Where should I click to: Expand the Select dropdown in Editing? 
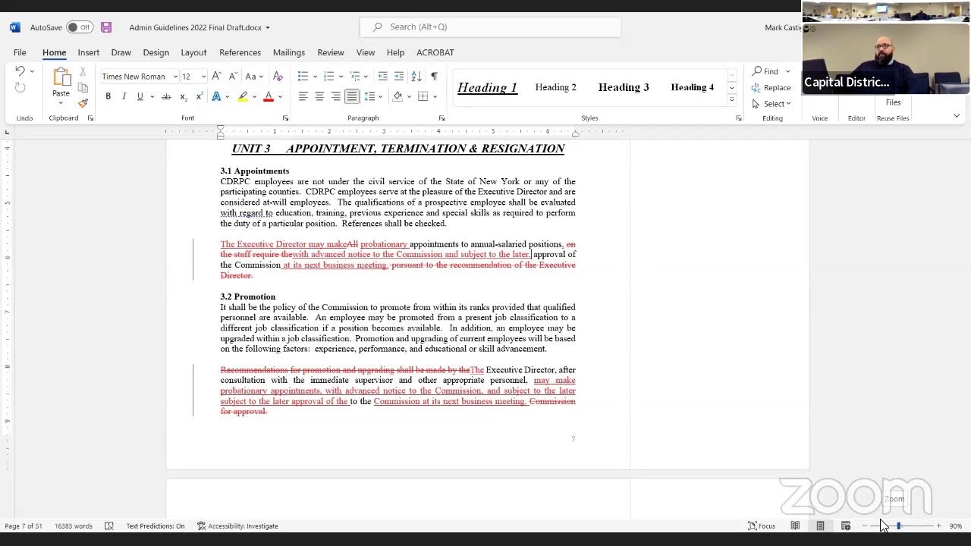pos(771,103)
